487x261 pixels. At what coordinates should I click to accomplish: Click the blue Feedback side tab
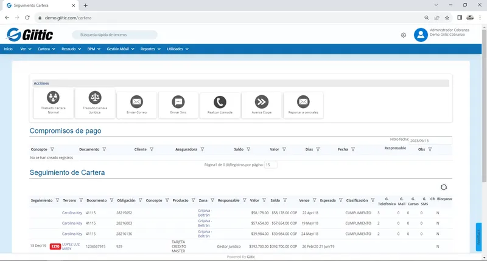[478, 237]
